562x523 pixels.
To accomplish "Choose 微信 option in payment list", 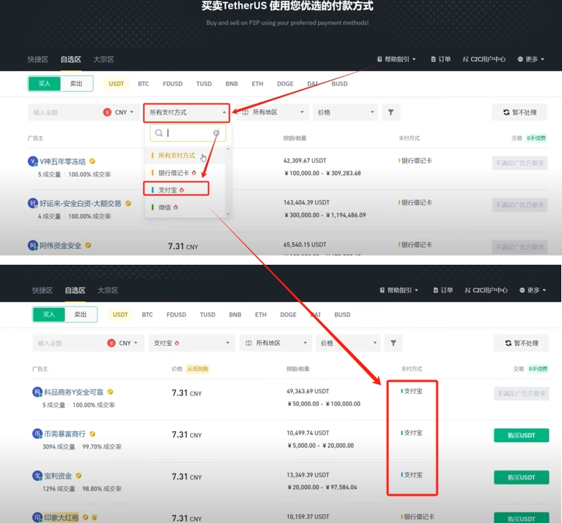I will point(185,207).
